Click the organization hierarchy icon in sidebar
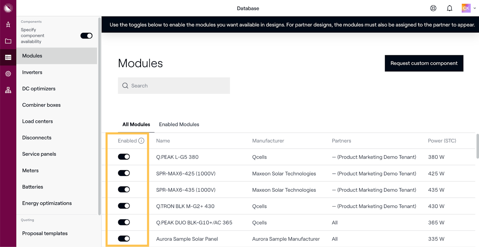Image resolution: width=479 pixels, height=247 pixels. [x=8, y=90]
